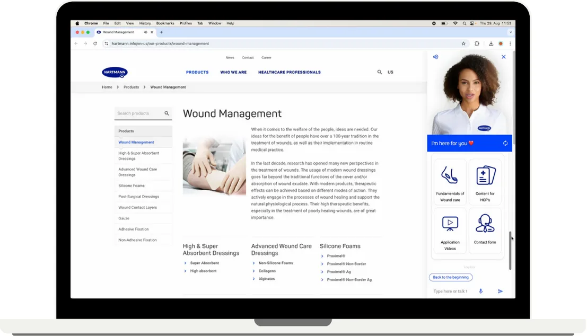Expand HEALTHCARE PROFESSIONALS navigation menu

[289, 72]
